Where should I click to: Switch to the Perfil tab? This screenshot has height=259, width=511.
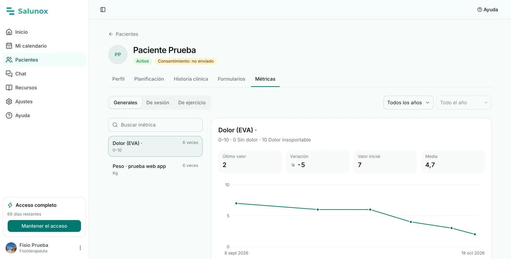[118, 79]
